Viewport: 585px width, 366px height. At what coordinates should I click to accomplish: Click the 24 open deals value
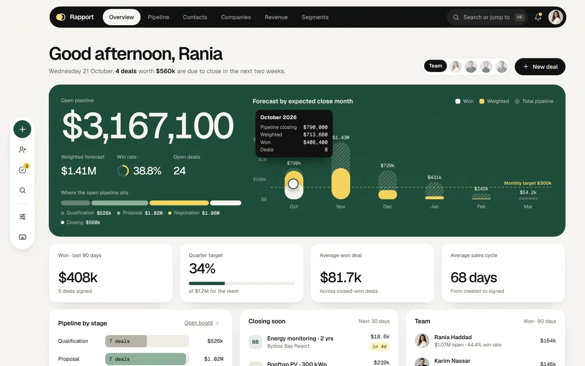tap(179, 171)
